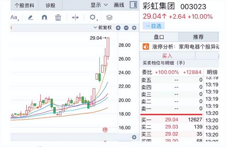Enable the magnet snap tool
The height and width of the screenshot is (147, 226).
point(44,17)
